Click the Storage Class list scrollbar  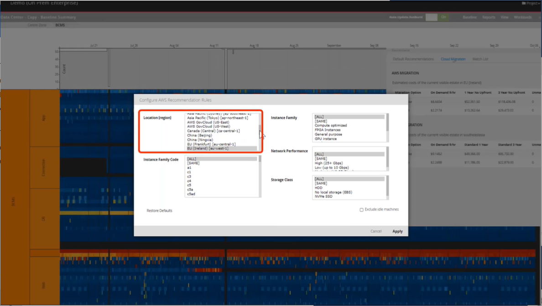tap(387, 188)
